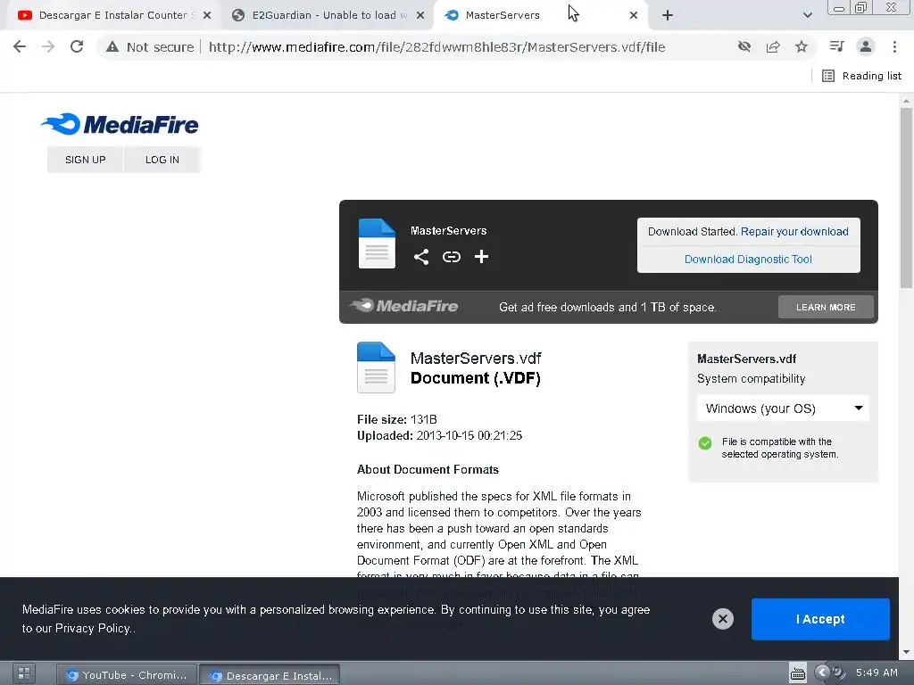This screenshot has height=685, width=914.
Task: Open the media controls icon
Action: [x=836, y=46]
